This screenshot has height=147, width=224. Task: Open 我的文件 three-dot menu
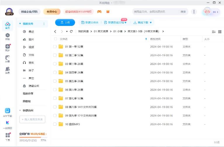coord(44,24)
